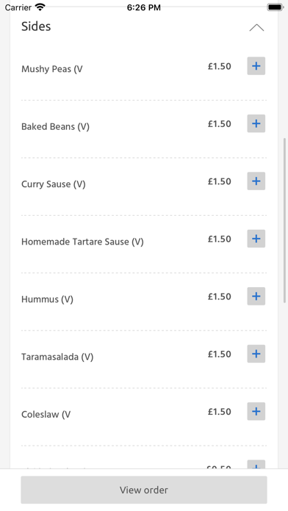The image size is (288, 511).
Task: Select the Taramasalada (V) menu entry
Action: 57,357
